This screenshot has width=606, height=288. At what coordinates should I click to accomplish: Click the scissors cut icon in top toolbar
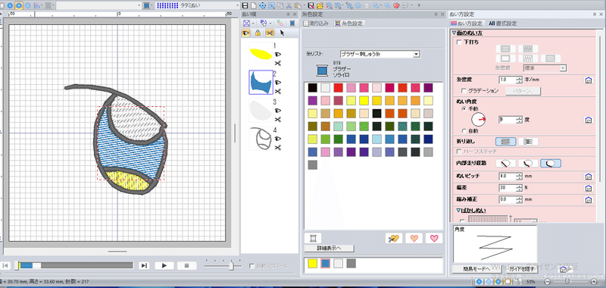coord(289,5)
